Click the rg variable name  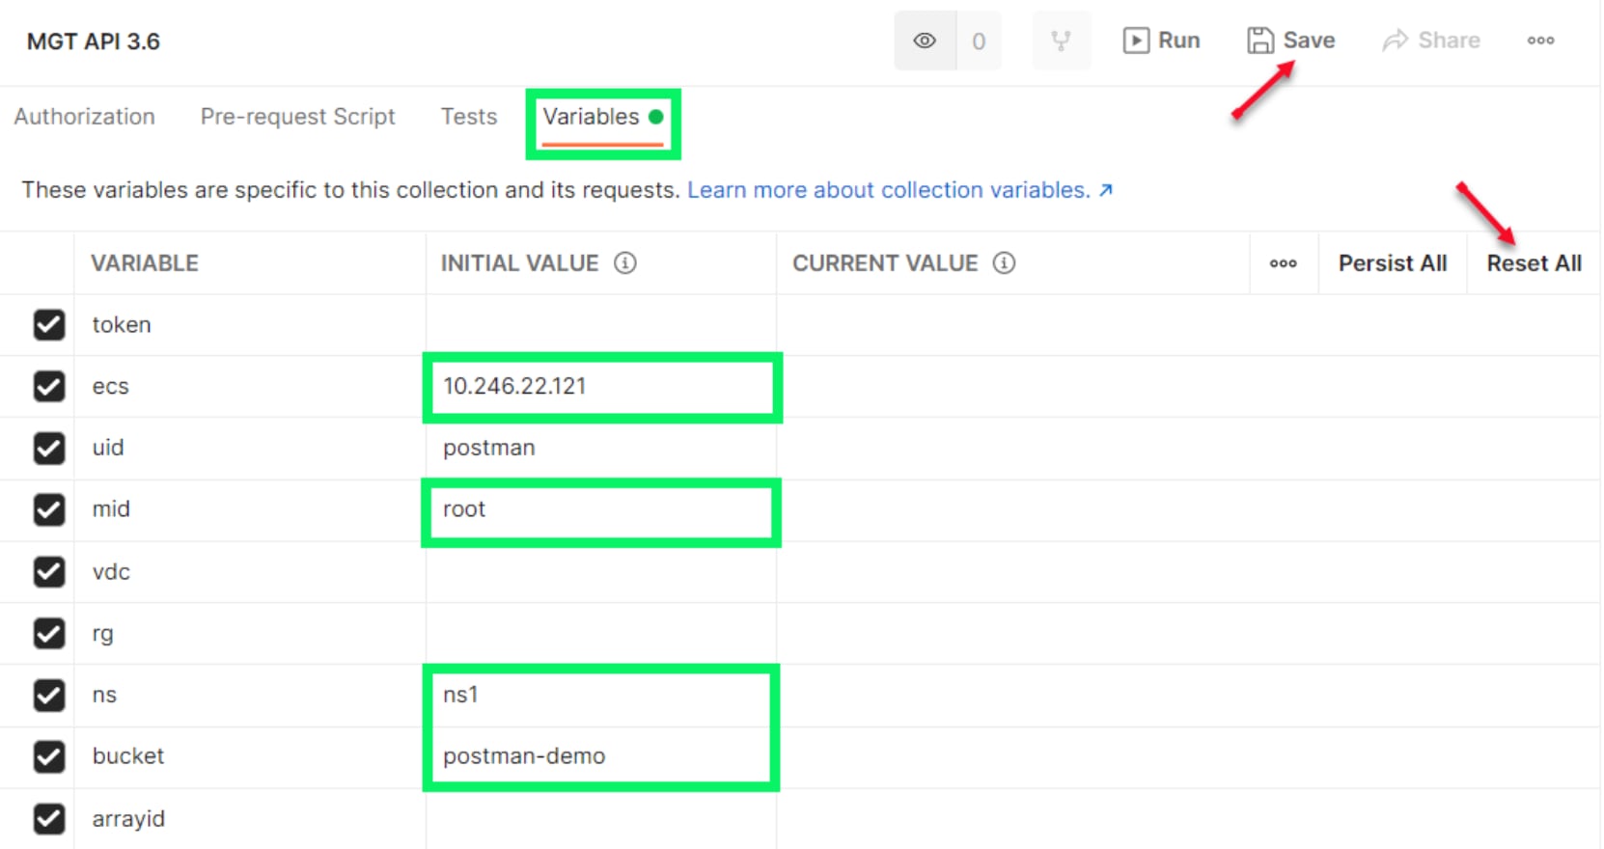(x=102, y=634)
